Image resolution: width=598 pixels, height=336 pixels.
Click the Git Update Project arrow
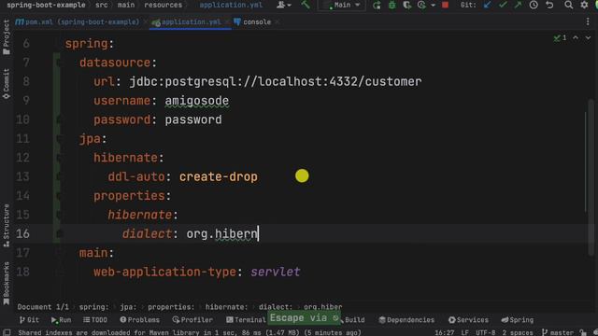coord(487,5)
